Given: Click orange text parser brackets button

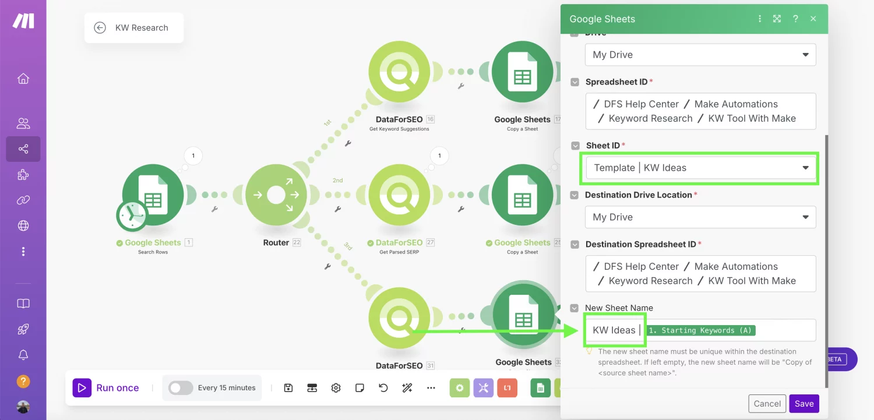Looking at the screenshot, I should [508, 388].
